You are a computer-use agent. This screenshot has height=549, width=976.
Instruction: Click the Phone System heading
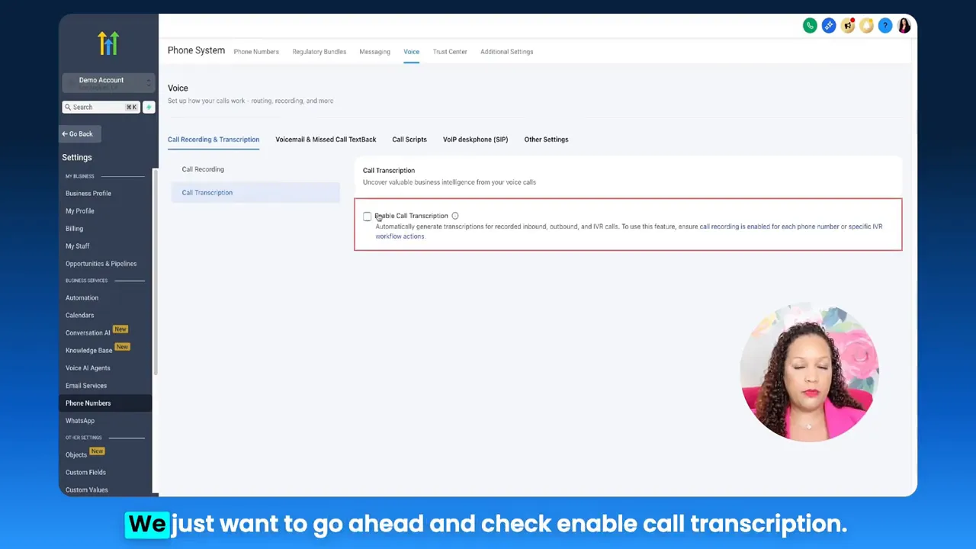pos(196,51)
